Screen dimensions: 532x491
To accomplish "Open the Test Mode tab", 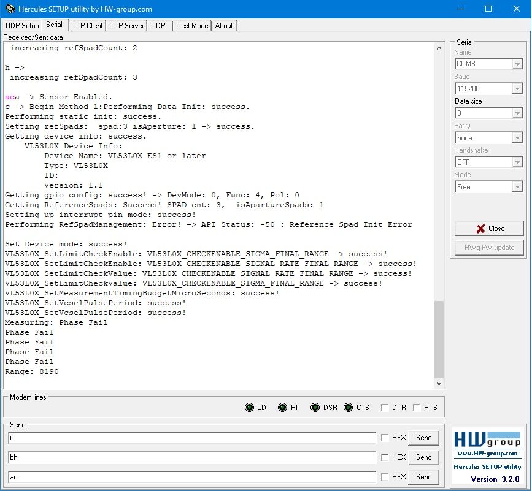I will click(x=193, y=25).
